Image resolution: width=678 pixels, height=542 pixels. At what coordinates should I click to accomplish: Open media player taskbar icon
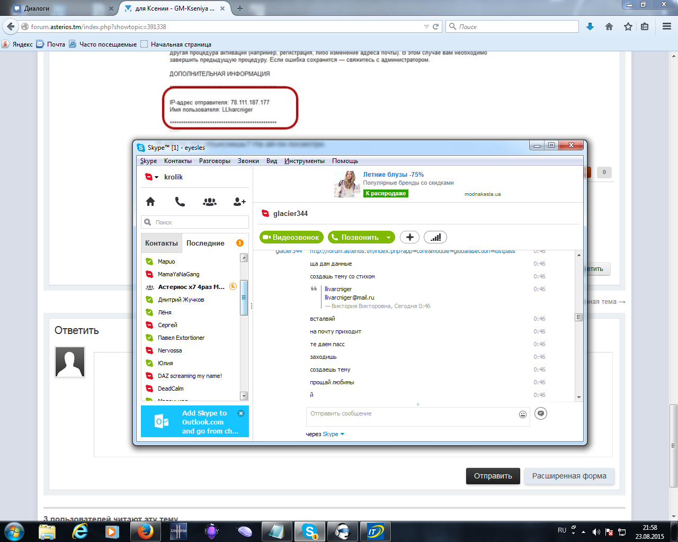(x=112, y=531)
